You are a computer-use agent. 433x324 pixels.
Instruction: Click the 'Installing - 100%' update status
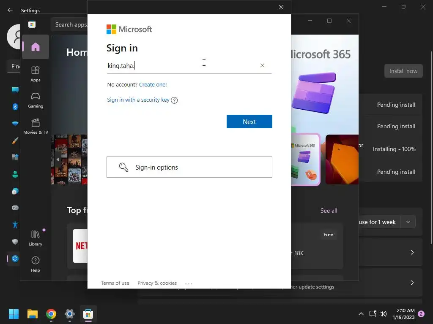[x=394, y=149]
